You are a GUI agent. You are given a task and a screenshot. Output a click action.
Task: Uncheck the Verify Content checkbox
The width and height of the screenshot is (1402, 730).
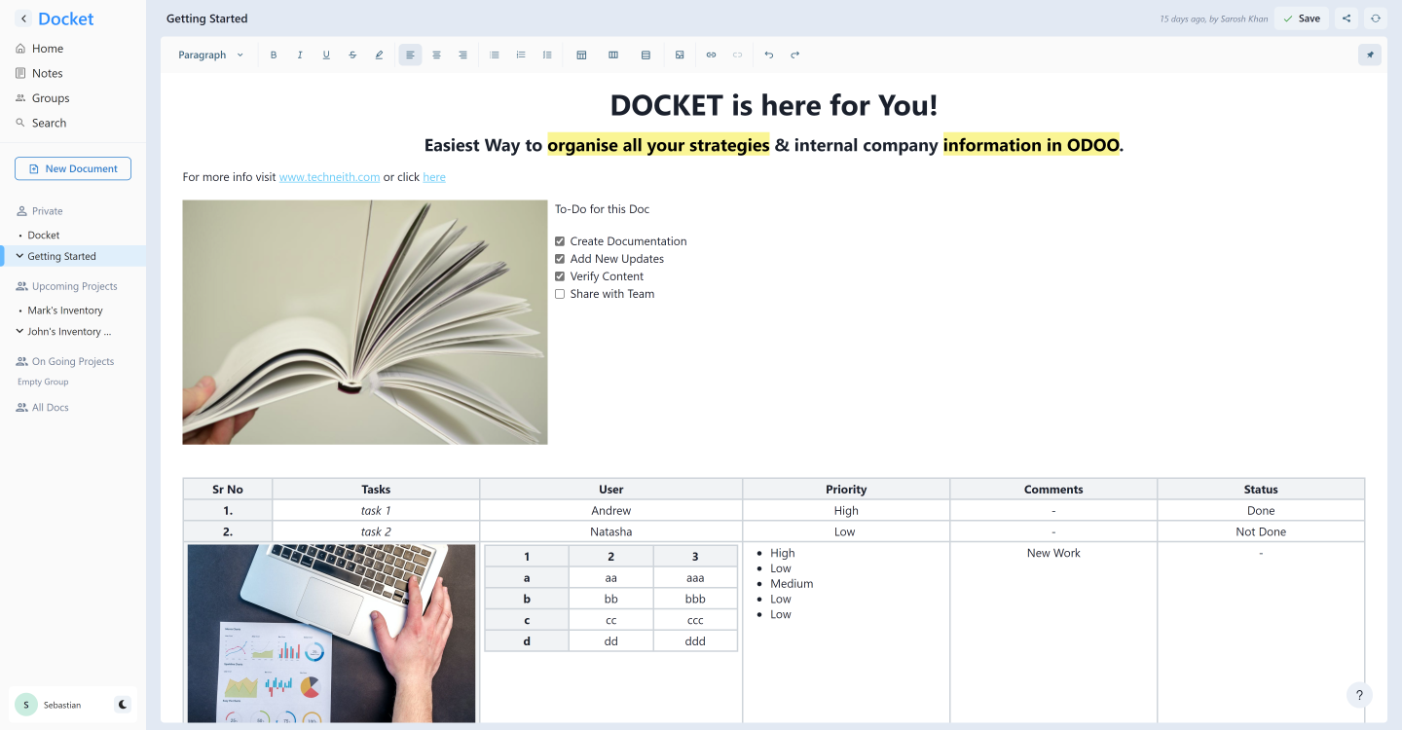tap(560, 276)
